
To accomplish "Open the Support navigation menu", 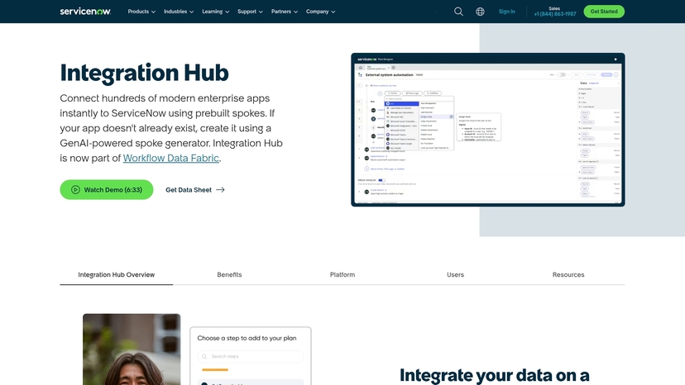I will (250, 12).
